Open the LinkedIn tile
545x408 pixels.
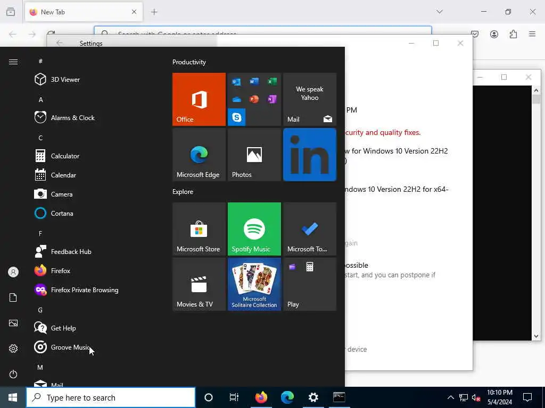[x=310, y=155]
